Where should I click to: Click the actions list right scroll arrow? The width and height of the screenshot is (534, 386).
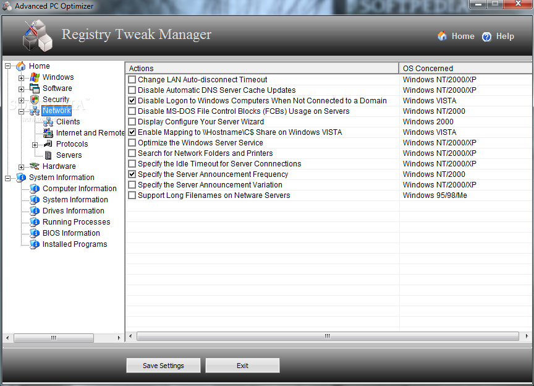point(527,337)
